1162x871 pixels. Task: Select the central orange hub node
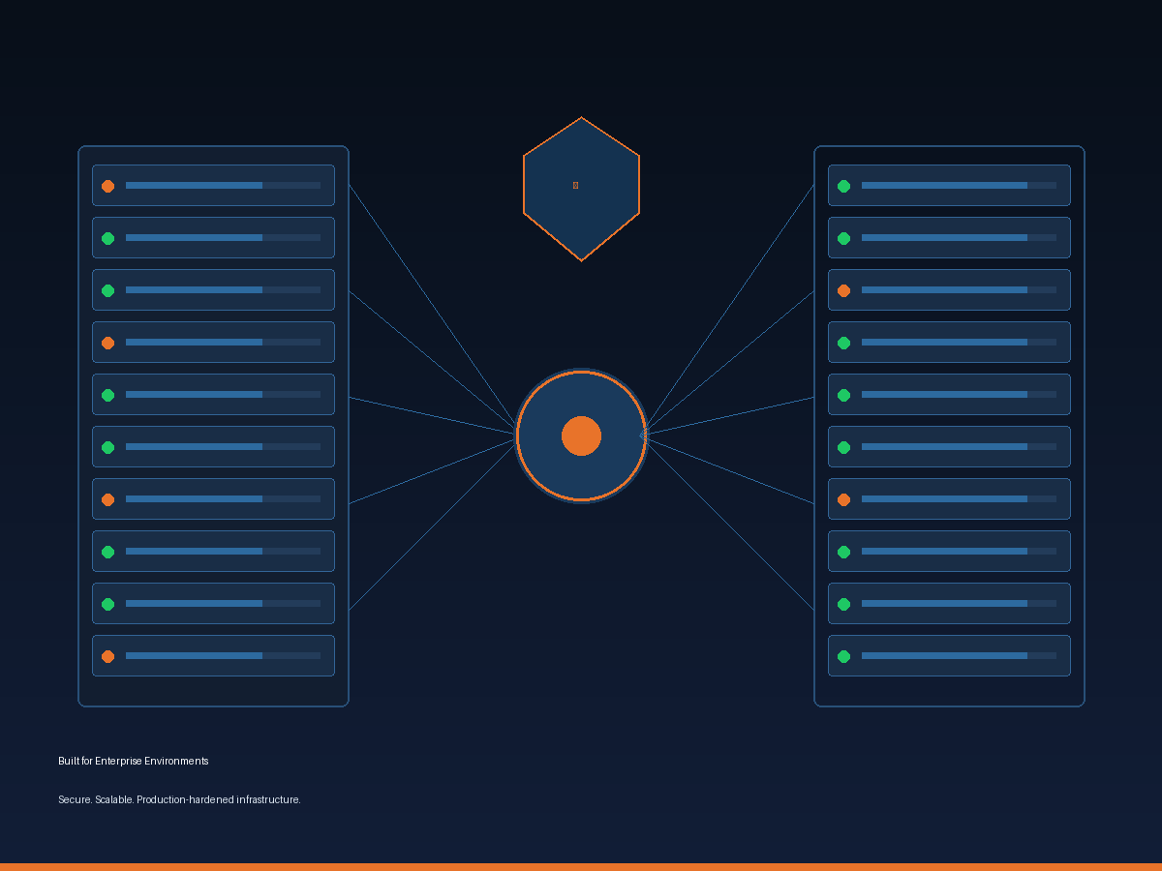[x=581, y=435]
